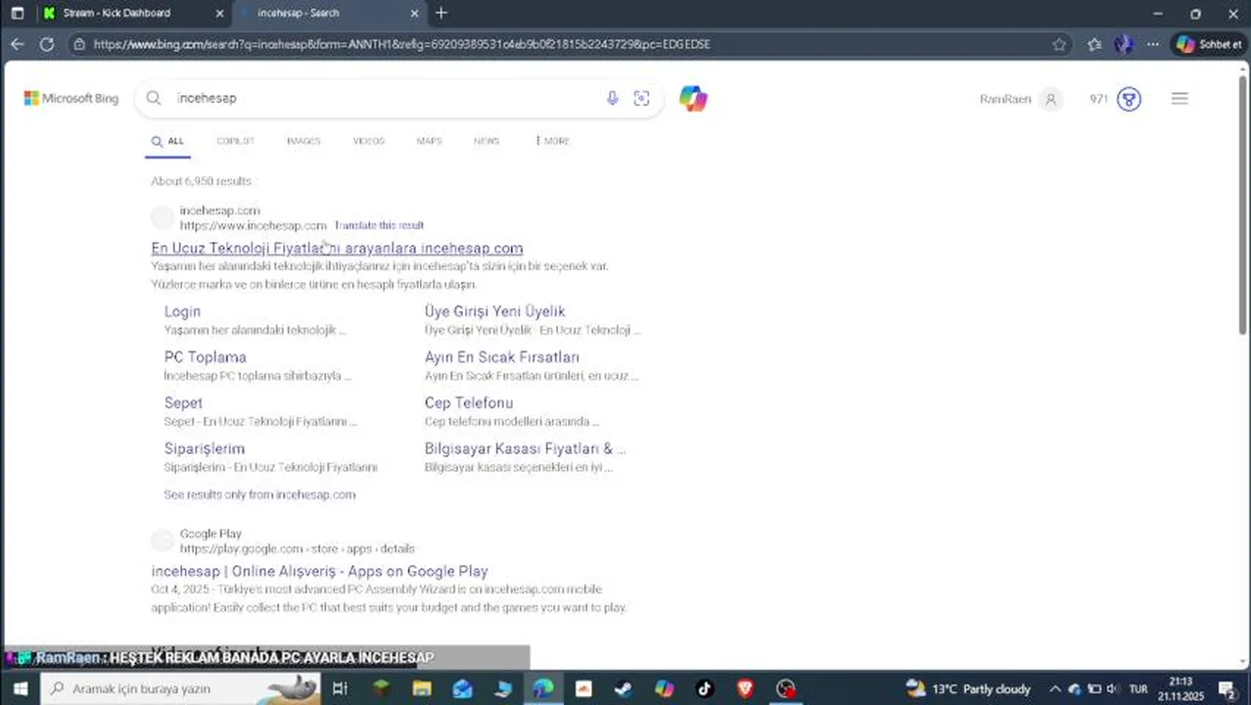Click See results only from incehesap.com
Viewport: 1251px width, 705px height.
click(259, 494)
